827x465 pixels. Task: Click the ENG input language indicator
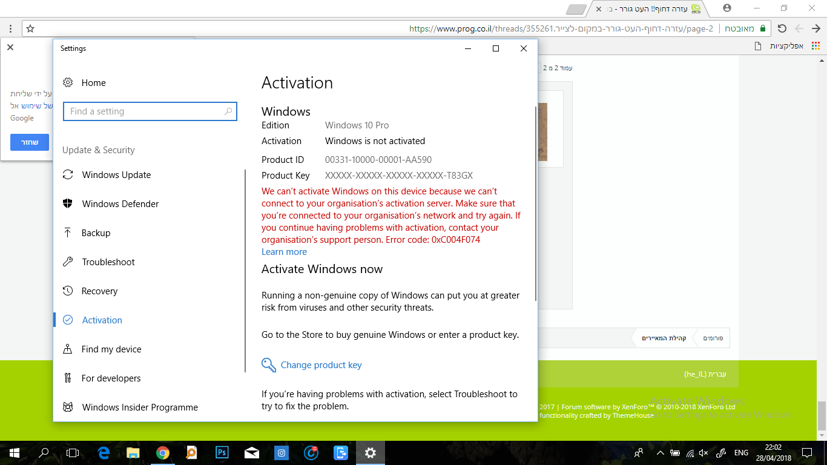(741, 452)
